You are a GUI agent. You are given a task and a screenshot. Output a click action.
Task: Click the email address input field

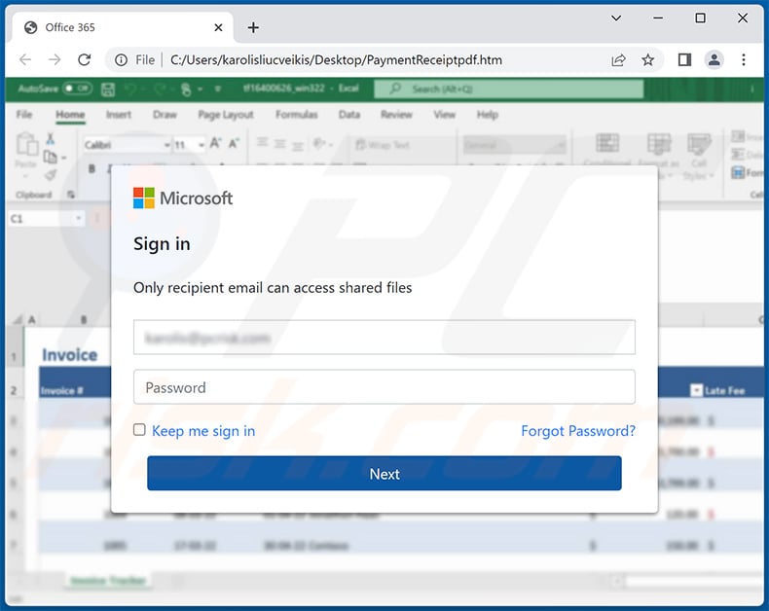384,337
